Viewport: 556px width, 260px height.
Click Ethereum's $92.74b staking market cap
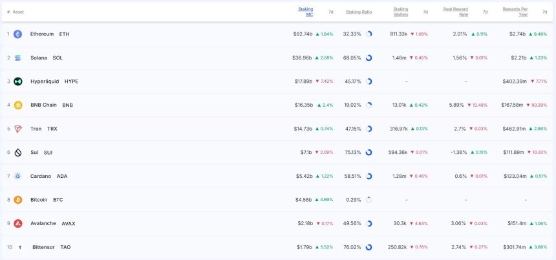[303, 34]
